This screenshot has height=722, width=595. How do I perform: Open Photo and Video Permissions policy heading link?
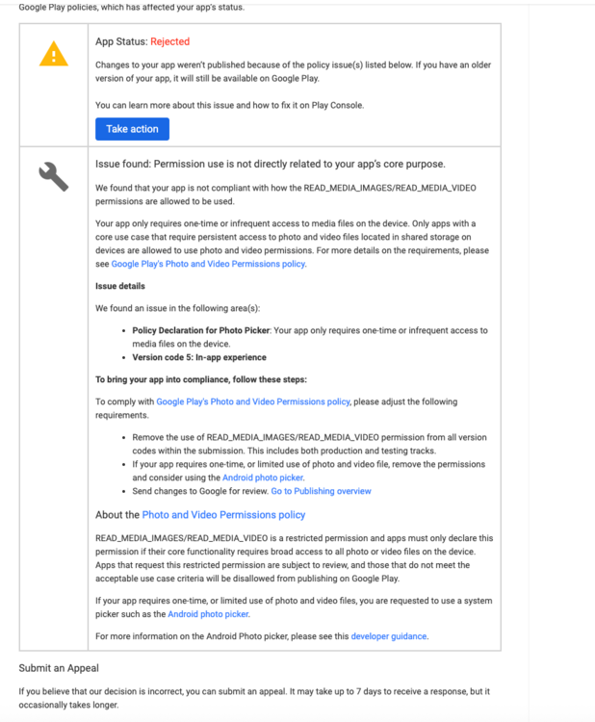(223, 515)
